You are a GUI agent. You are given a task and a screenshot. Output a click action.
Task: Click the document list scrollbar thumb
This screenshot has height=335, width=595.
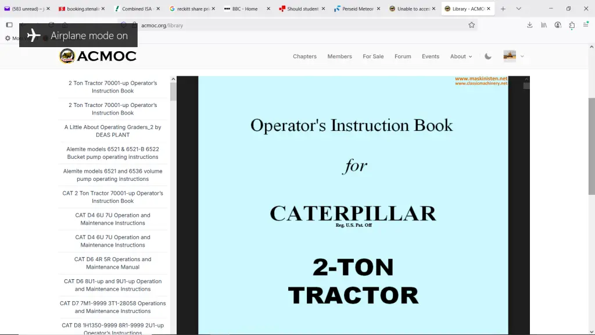[173, 92]
